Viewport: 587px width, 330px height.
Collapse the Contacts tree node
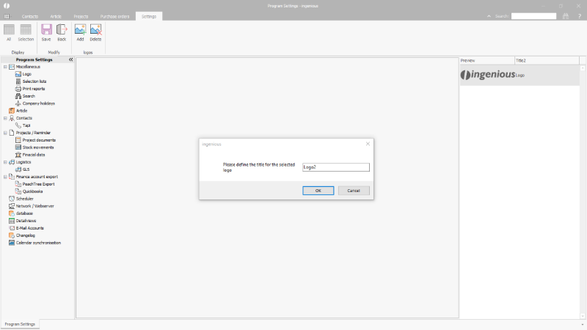click(5, 118)
